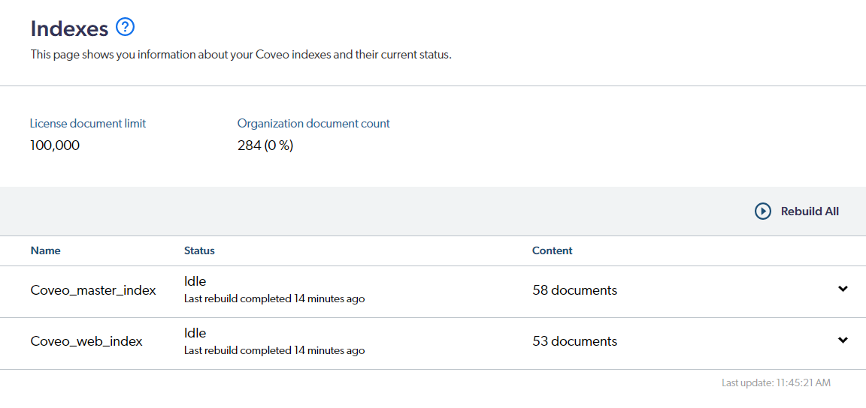Click Idle status of Coveo_master_index
This screenshot has height=408, width=866.
195,281
